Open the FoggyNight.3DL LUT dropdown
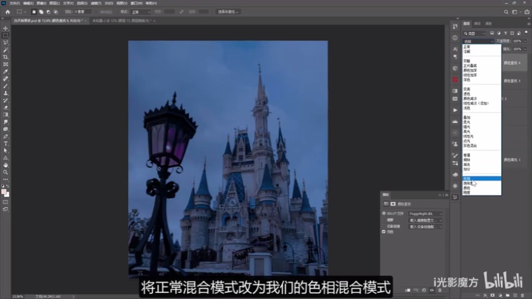The image size is (532, 299). pos(425,214)
